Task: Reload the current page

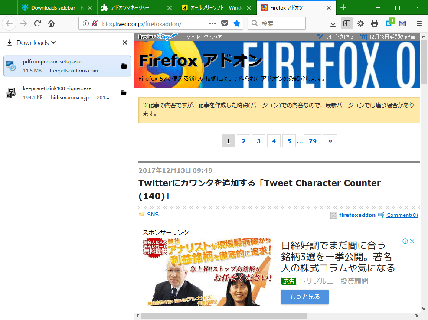Action: point(37,23)
